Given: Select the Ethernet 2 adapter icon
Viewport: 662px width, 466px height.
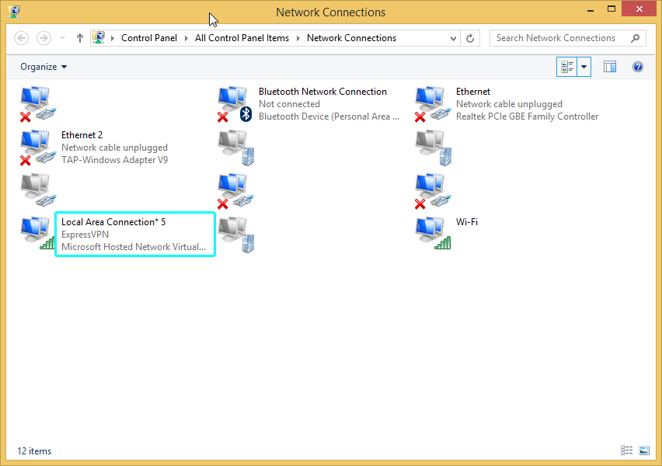Looking at the screenshot, I should 37,148.
